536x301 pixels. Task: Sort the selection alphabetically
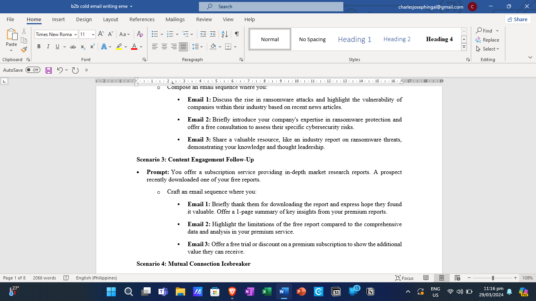pyautogui.click(x=224, y=34)
